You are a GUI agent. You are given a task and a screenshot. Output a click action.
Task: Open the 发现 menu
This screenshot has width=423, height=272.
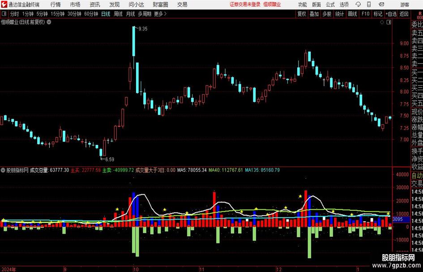tap(115, 4)
